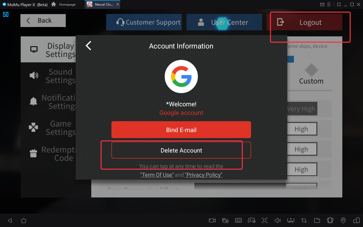363x227 pixels.
Task: Click the Bind E-mail button
Action: 181,130
